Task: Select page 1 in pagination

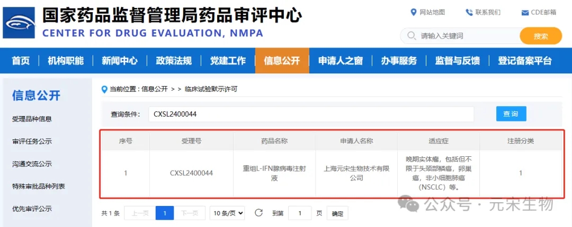Action: pyautogui.click(x=165, y=213)
